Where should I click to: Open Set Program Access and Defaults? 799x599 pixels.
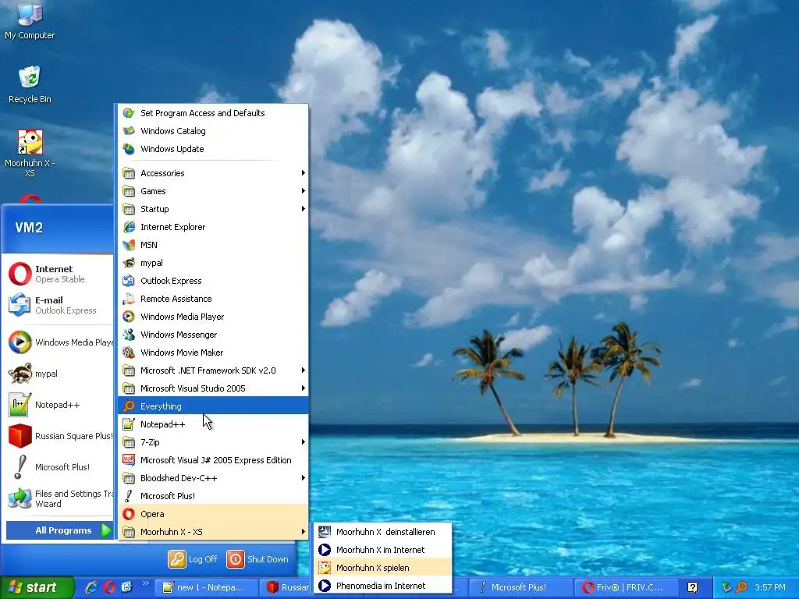click(213, 113)
